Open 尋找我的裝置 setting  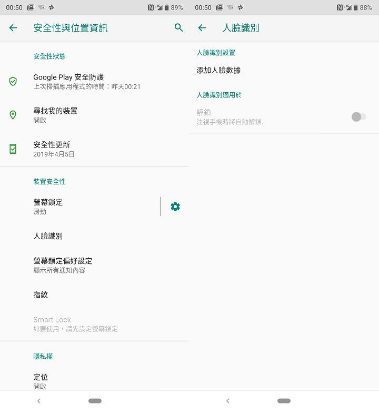tap(95, 115)
